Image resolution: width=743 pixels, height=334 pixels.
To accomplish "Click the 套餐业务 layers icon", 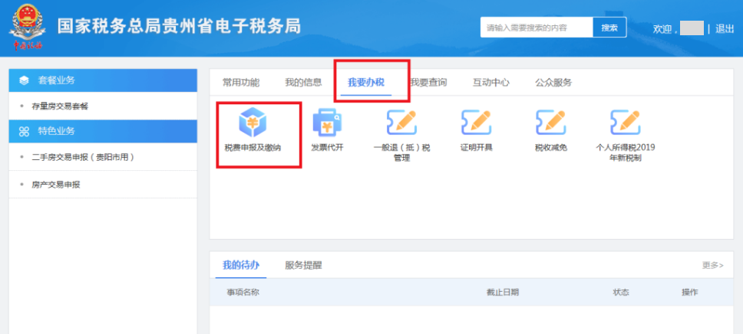I will pos(24,80).
